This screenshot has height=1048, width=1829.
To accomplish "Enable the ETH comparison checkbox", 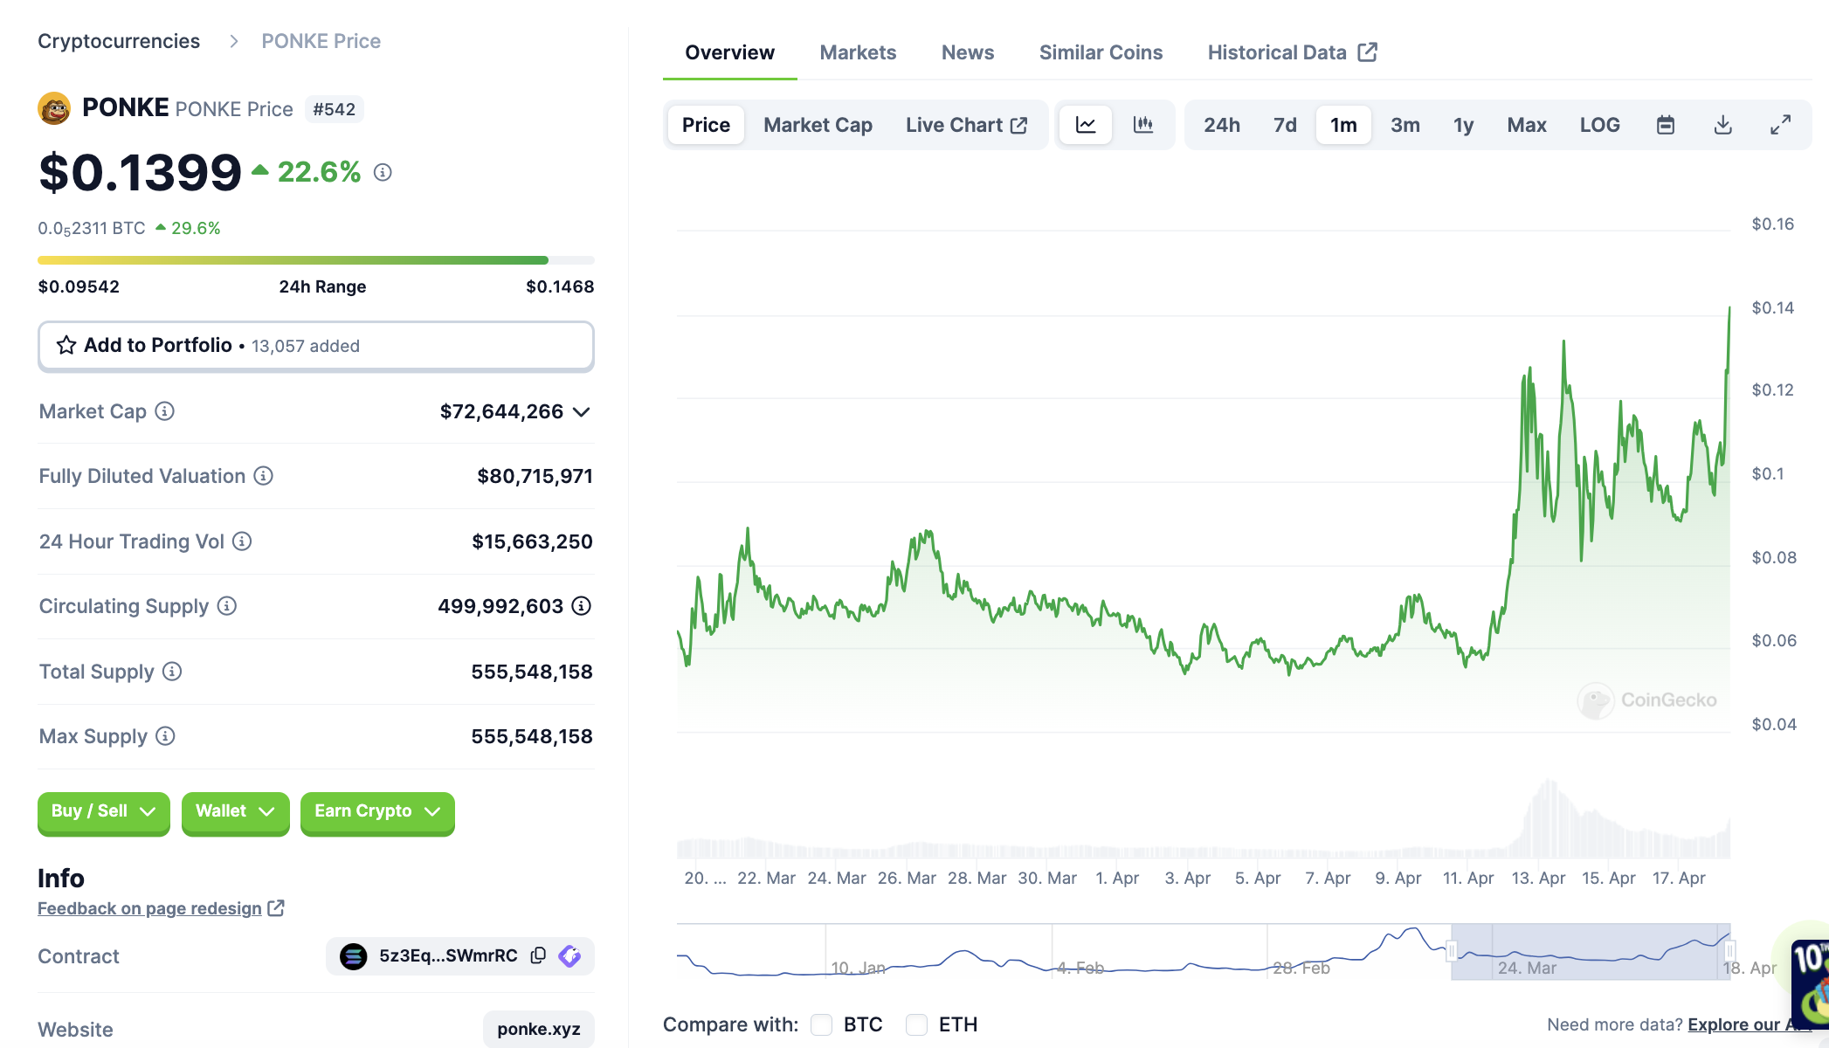I will pos(916,1024).
